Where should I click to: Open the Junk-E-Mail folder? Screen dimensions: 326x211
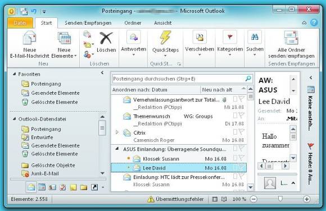(x=40, y=173)
